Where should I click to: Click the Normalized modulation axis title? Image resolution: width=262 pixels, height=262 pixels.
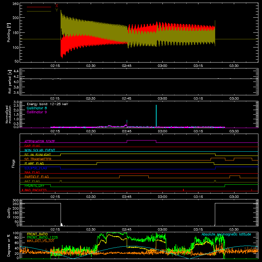[x=9, y=114]
